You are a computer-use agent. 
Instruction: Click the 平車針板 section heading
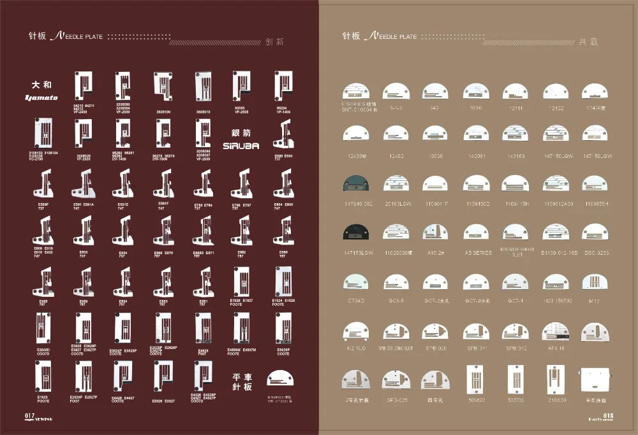coord(242,382)
